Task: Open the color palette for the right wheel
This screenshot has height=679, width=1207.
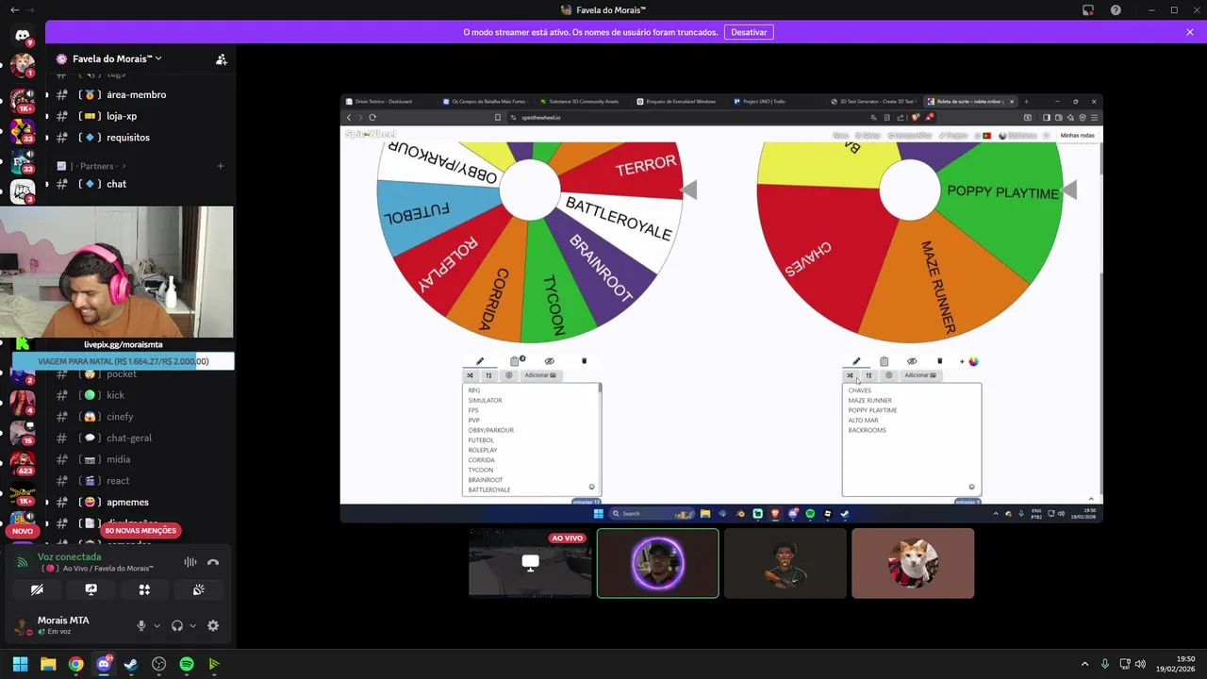Action: point(973,361)
